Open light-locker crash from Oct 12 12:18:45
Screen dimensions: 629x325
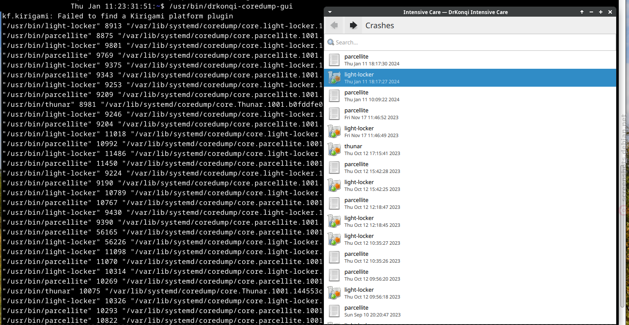pos(470,221)
